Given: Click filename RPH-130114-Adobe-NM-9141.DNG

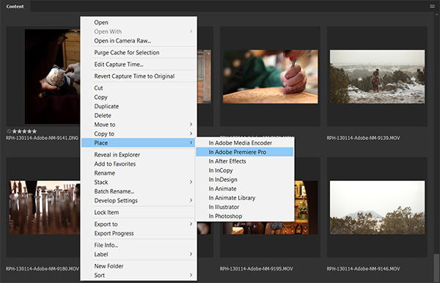Looking at the screenshot, I should pyautogui.click(x=42, y=138).
